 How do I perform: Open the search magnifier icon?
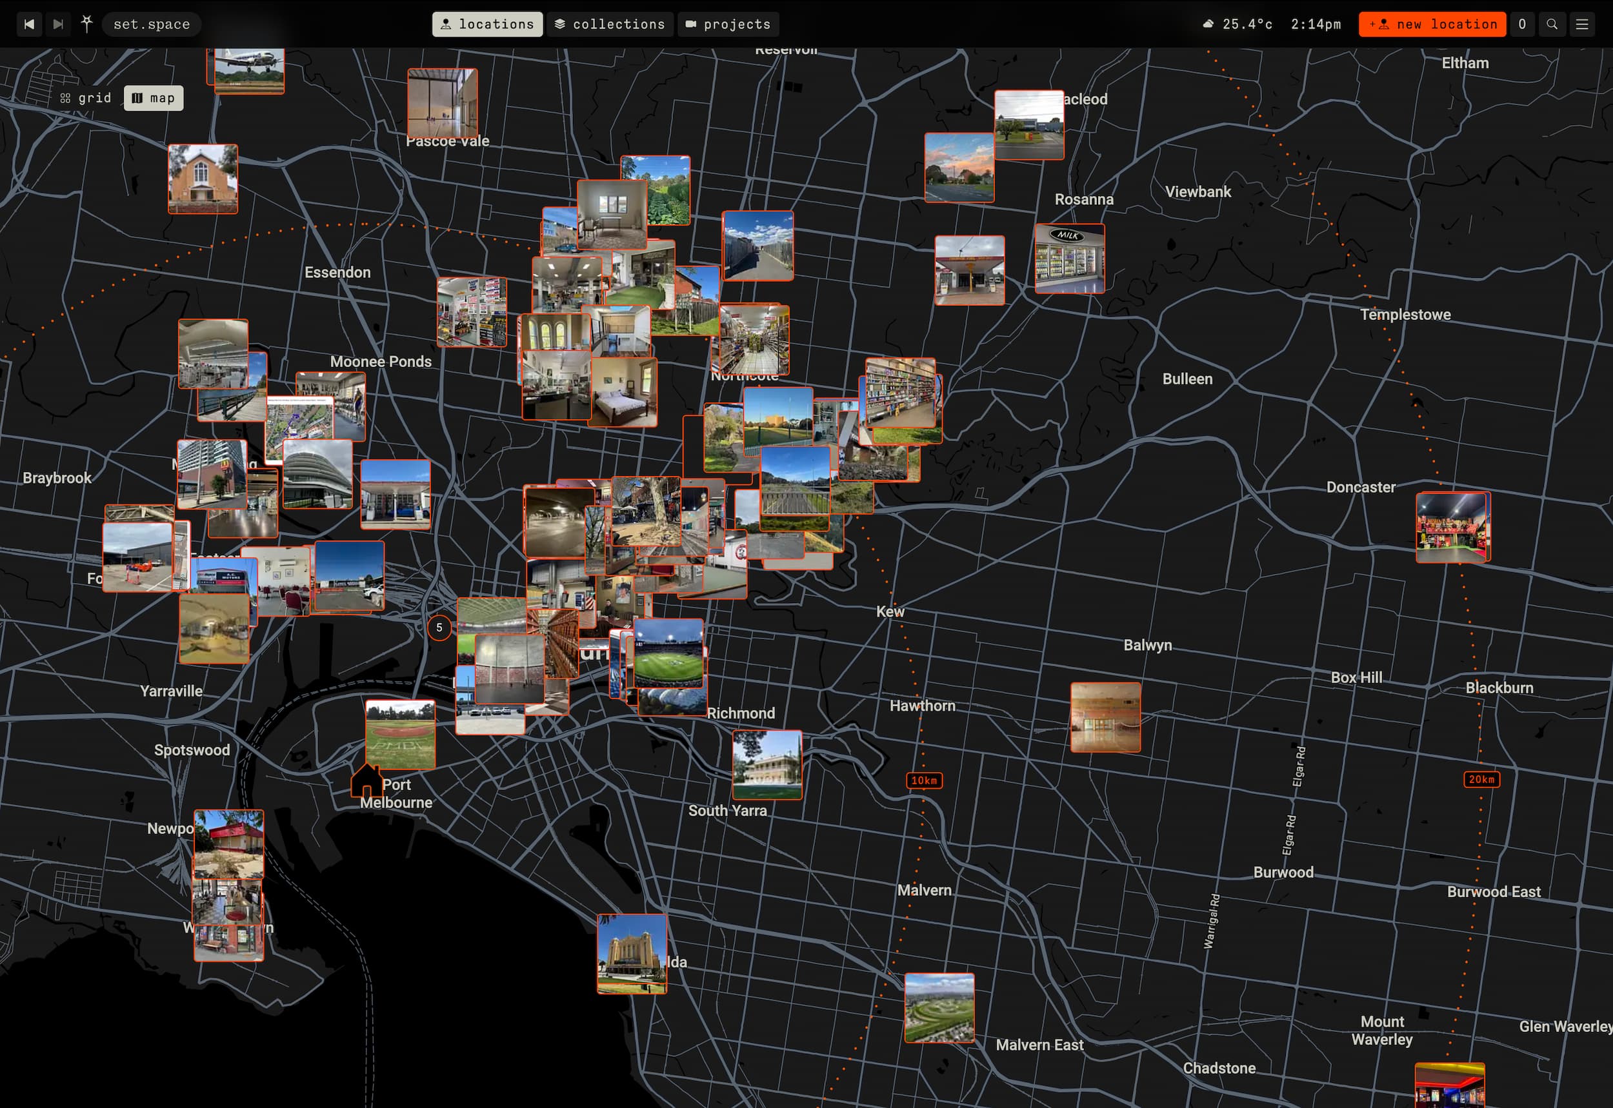tap(1552, 25)
